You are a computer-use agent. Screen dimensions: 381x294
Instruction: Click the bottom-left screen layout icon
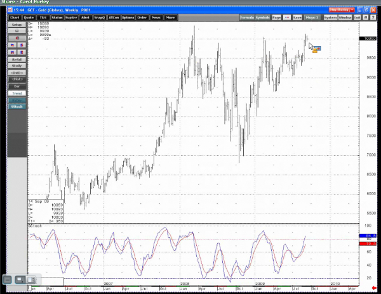pyautogui.click(x=20, y=279)
